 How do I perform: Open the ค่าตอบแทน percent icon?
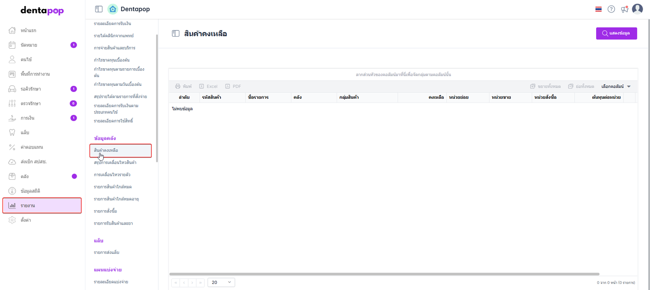pos(13,147)
